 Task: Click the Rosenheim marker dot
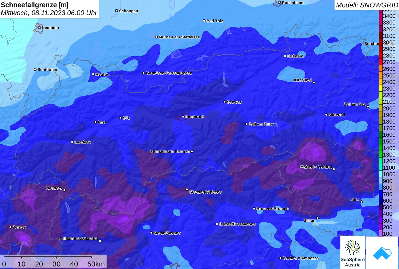pos(280,3)
